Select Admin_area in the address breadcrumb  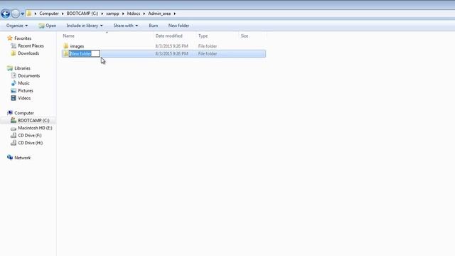tap(159, 14)
